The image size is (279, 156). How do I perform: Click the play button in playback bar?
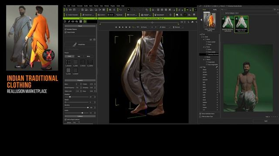(x=123, y=27)
